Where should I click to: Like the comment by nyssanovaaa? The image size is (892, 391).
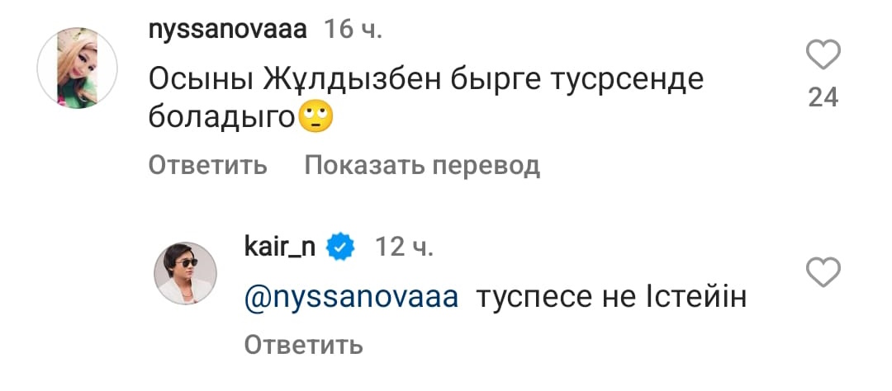[x=822, y=57]
